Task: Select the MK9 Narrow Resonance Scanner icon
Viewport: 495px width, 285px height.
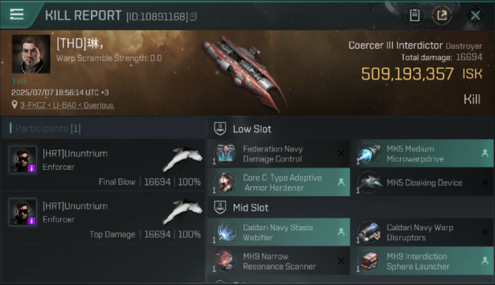Action: pyautogui.click(x=225, y=261)
